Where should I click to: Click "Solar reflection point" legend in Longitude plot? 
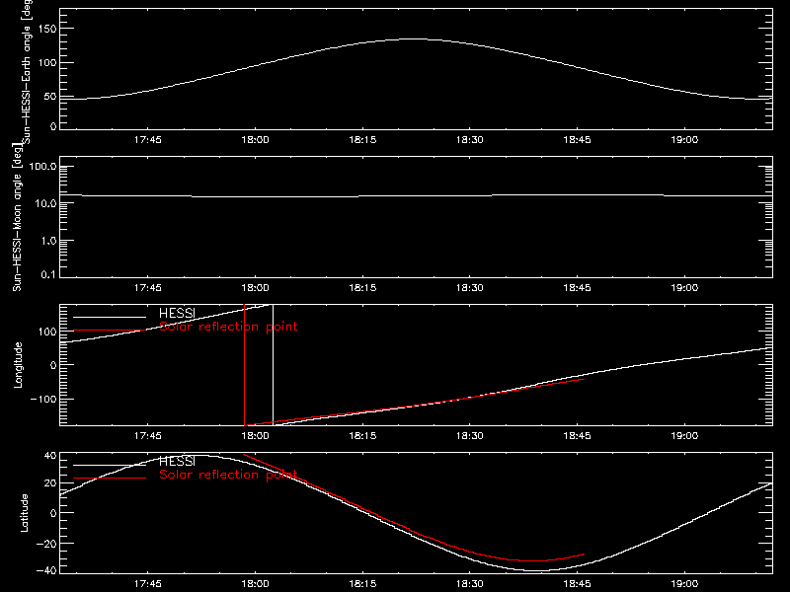click(x=228, y=327)
